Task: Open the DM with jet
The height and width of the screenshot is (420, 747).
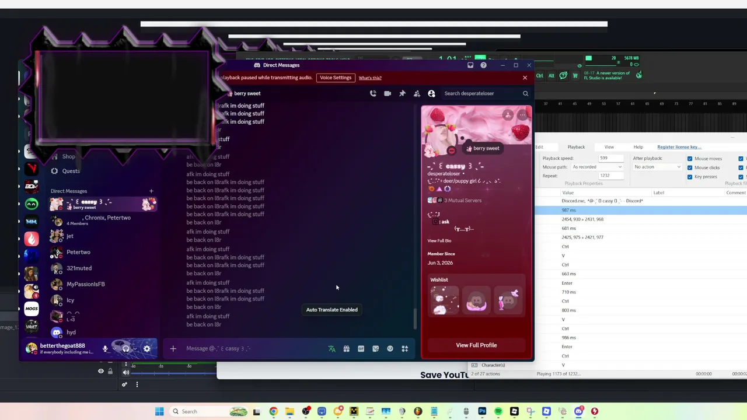Action: [103, 236]
